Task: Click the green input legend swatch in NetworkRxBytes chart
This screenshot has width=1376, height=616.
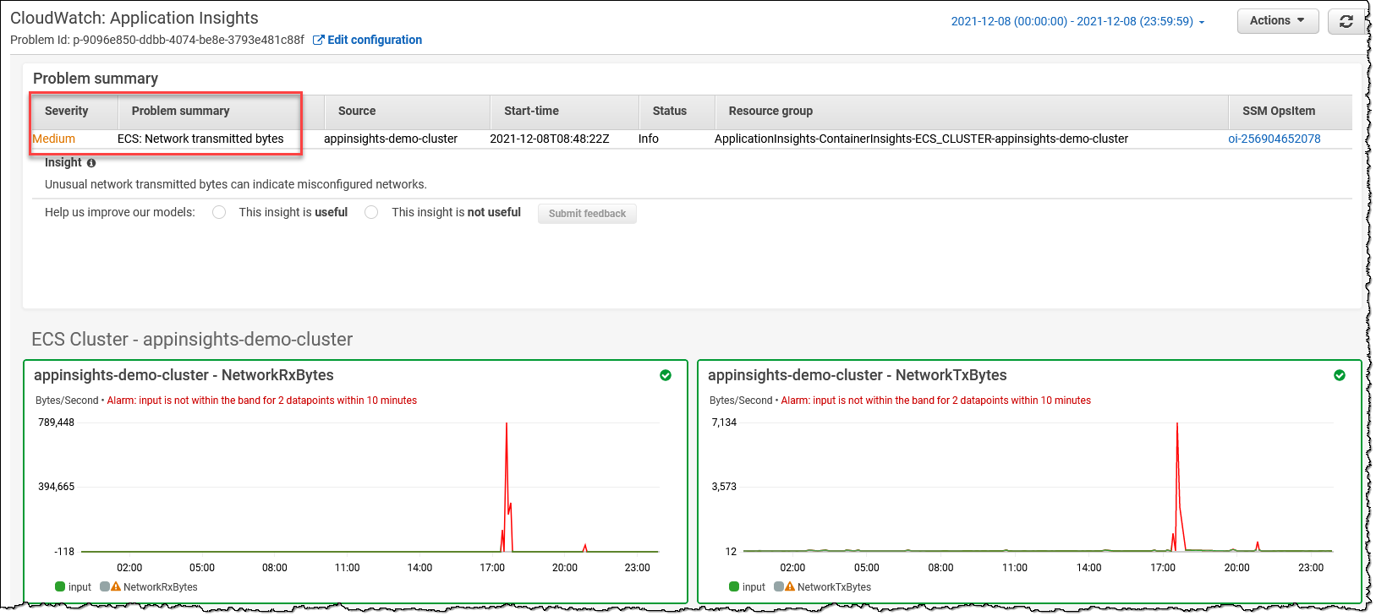Action: (x=60, y=586)
